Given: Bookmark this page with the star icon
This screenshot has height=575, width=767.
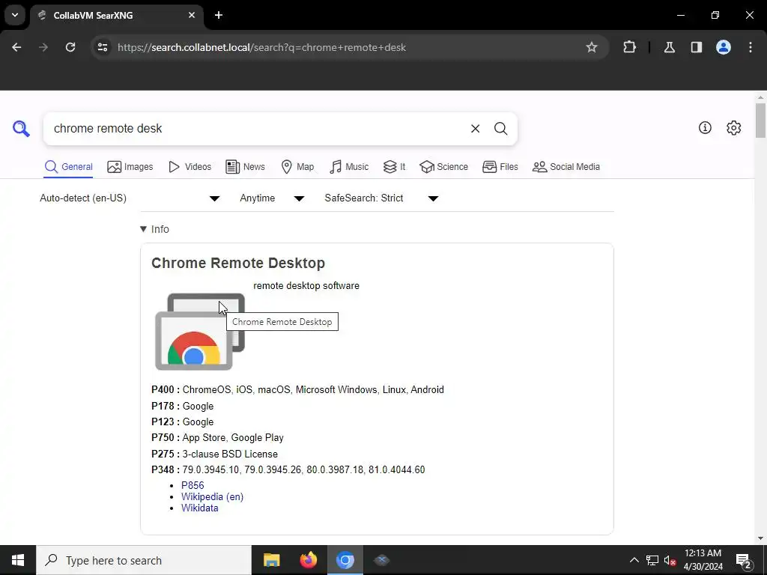Looking at the screenshot, I should pyautogui.click(x=592, y=47).
